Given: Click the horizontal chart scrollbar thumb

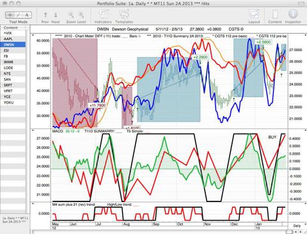Looking at the screenshot, I should click(289, 231).
